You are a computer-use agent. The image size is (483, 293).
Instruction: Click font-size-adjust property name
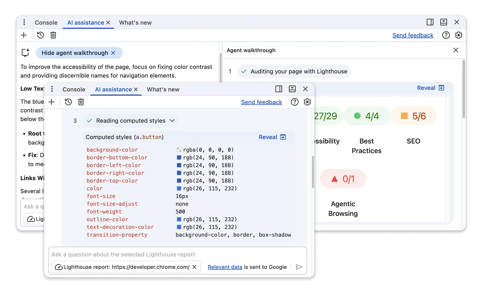(x=112, y=204)
